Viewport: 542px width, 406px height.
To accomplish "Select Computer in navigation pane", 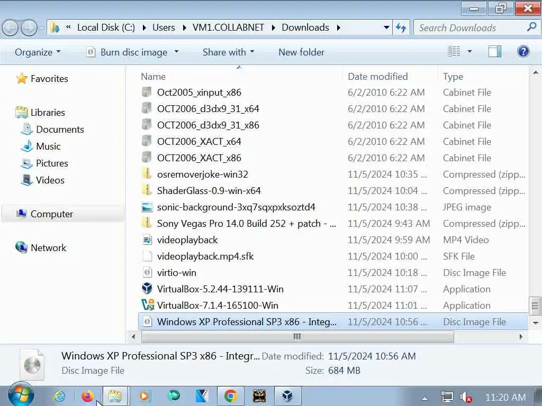I will (63, 214).
